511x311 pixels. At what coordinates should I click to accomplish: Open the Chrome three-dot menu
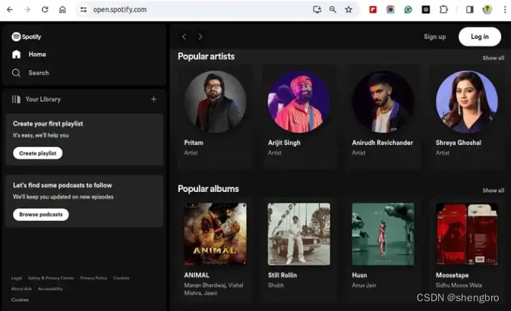point(505,9)
